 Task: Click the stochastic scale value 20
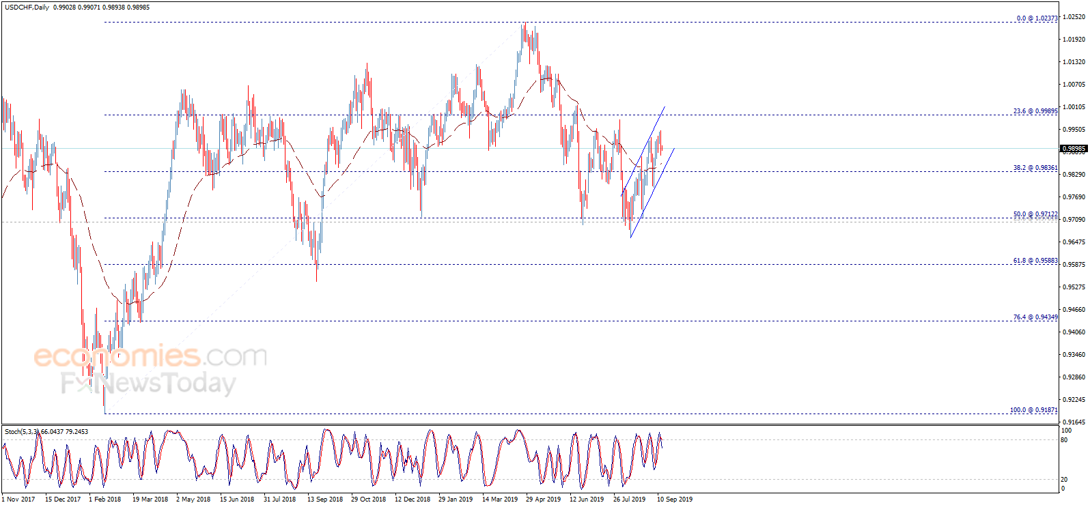(x=1064, y=480)
